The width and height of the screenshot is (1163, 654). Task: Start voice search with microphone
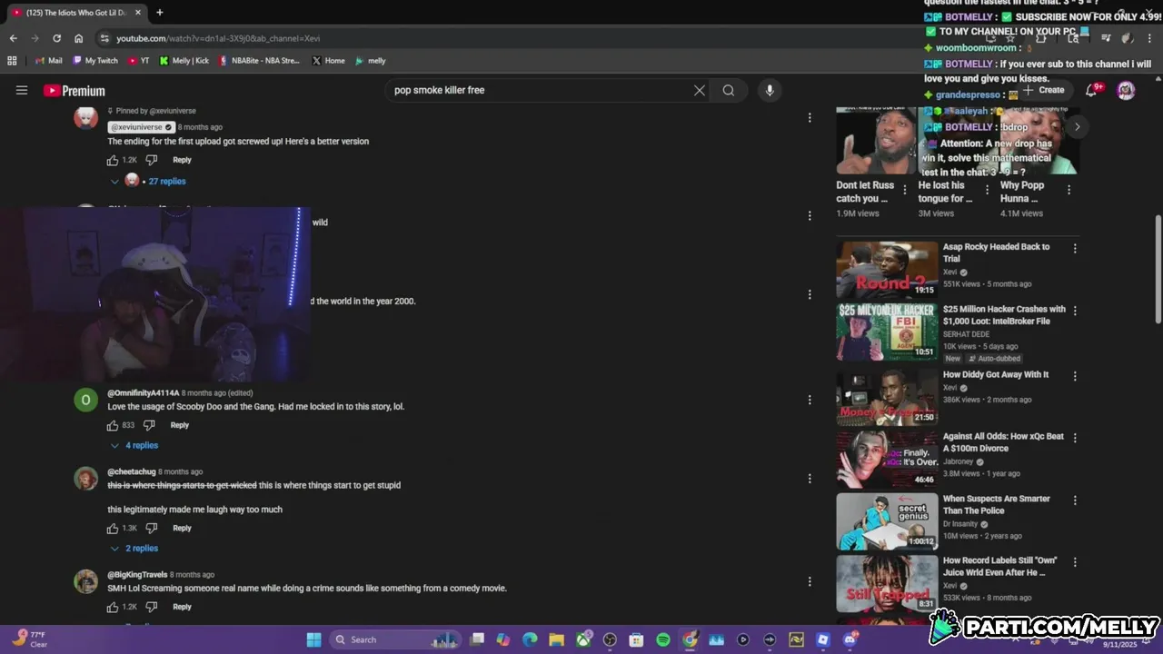770,90
